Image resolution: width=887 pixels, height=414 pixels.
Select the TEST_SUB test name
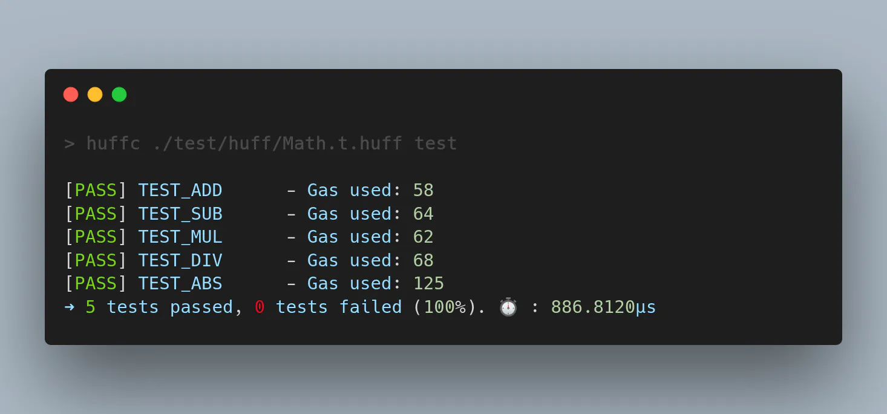pyautogui.click(x=180, y=214)
